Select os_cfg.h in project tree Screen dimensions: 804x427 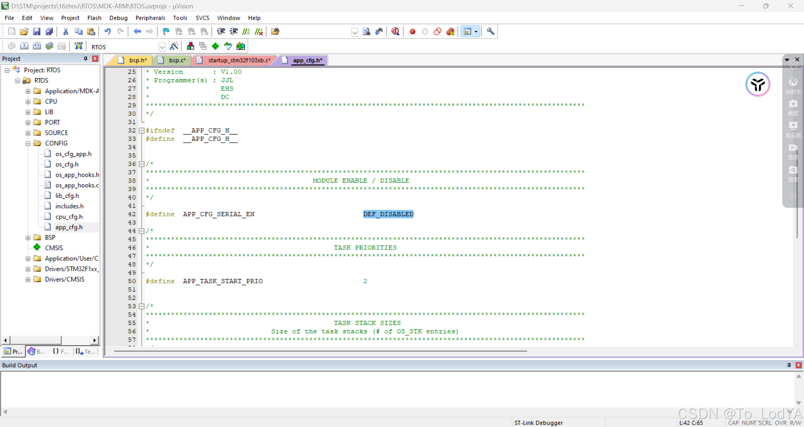[x=67, y=165]
